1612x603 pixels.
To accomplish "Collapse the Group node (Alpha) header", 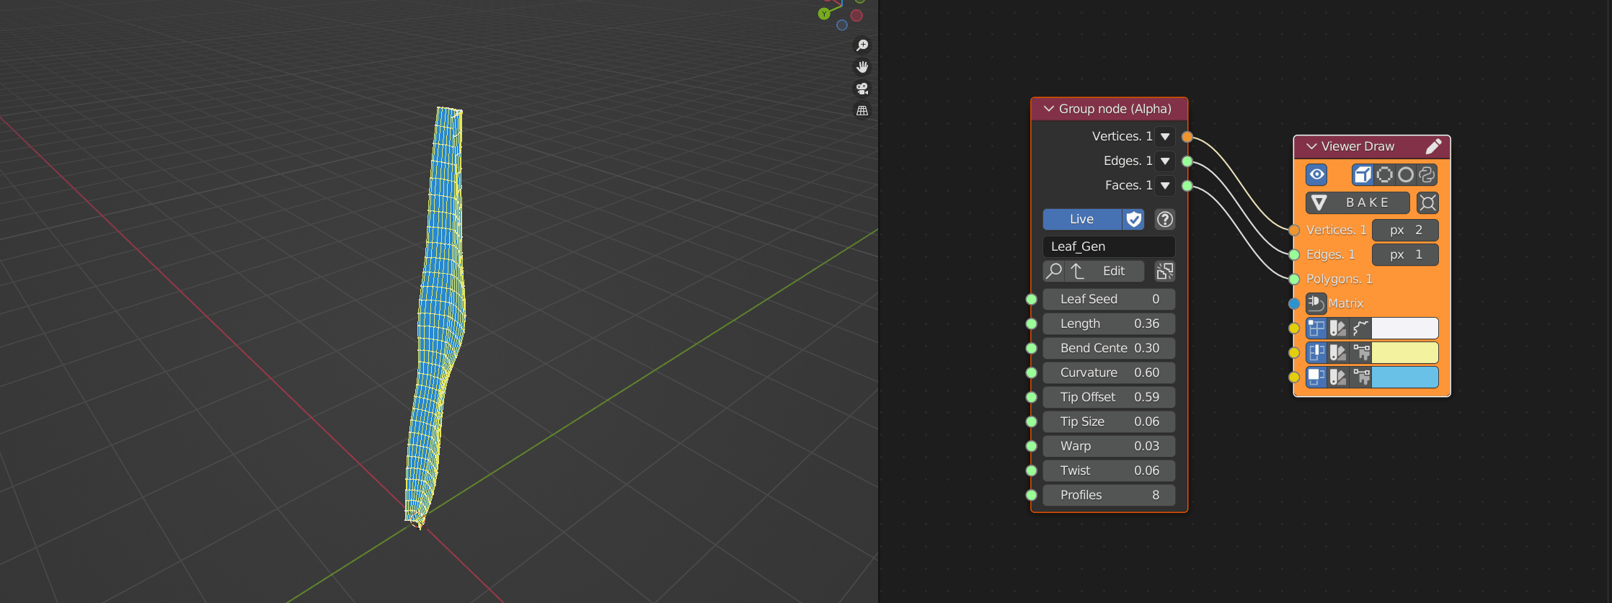I will click(1049, 109).
